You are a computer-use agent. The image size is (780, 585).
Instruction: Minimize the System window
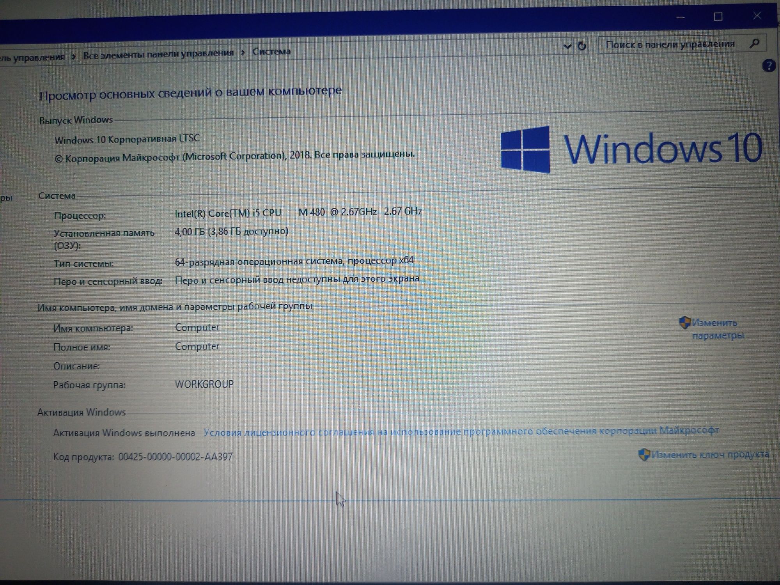tap(681, 18)
